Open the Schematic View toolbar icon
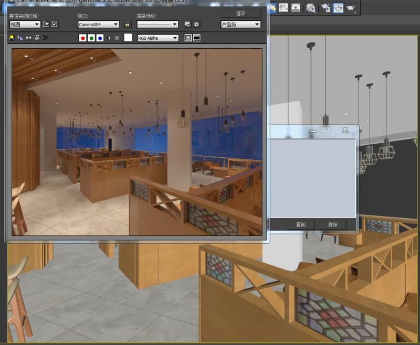The height and width of the screenshot is (345, 420). 296,8
